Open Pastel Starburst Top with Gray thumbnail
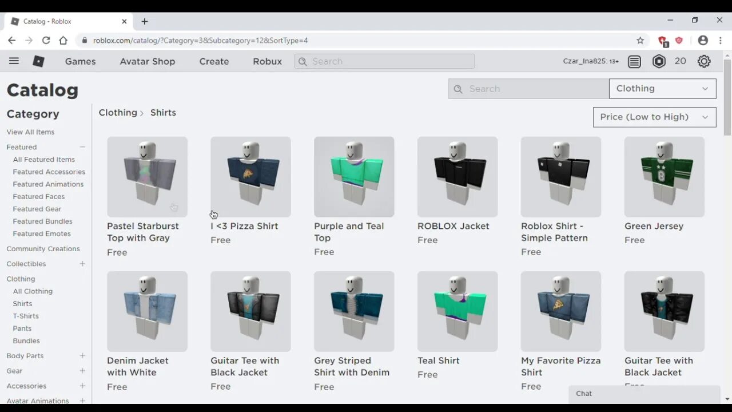The width and height of the screenshot is (732, 412). [147, 177]
